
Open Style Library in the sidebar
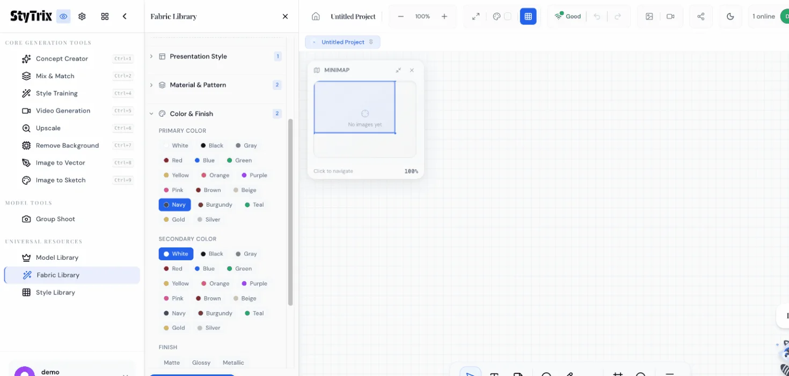(55, 292)
